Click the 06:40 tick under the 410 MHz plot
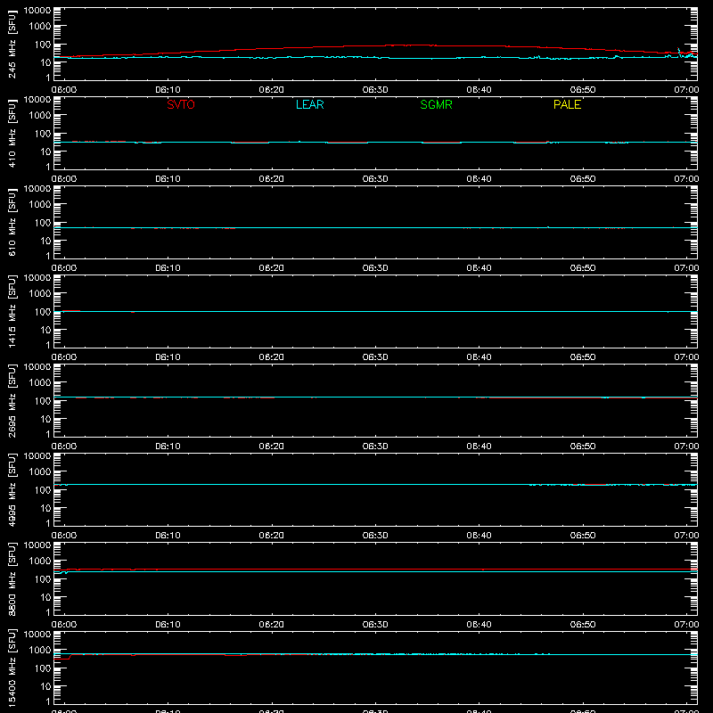The height and width of the screenshot is (713, 713). click(x=479, y=179)
